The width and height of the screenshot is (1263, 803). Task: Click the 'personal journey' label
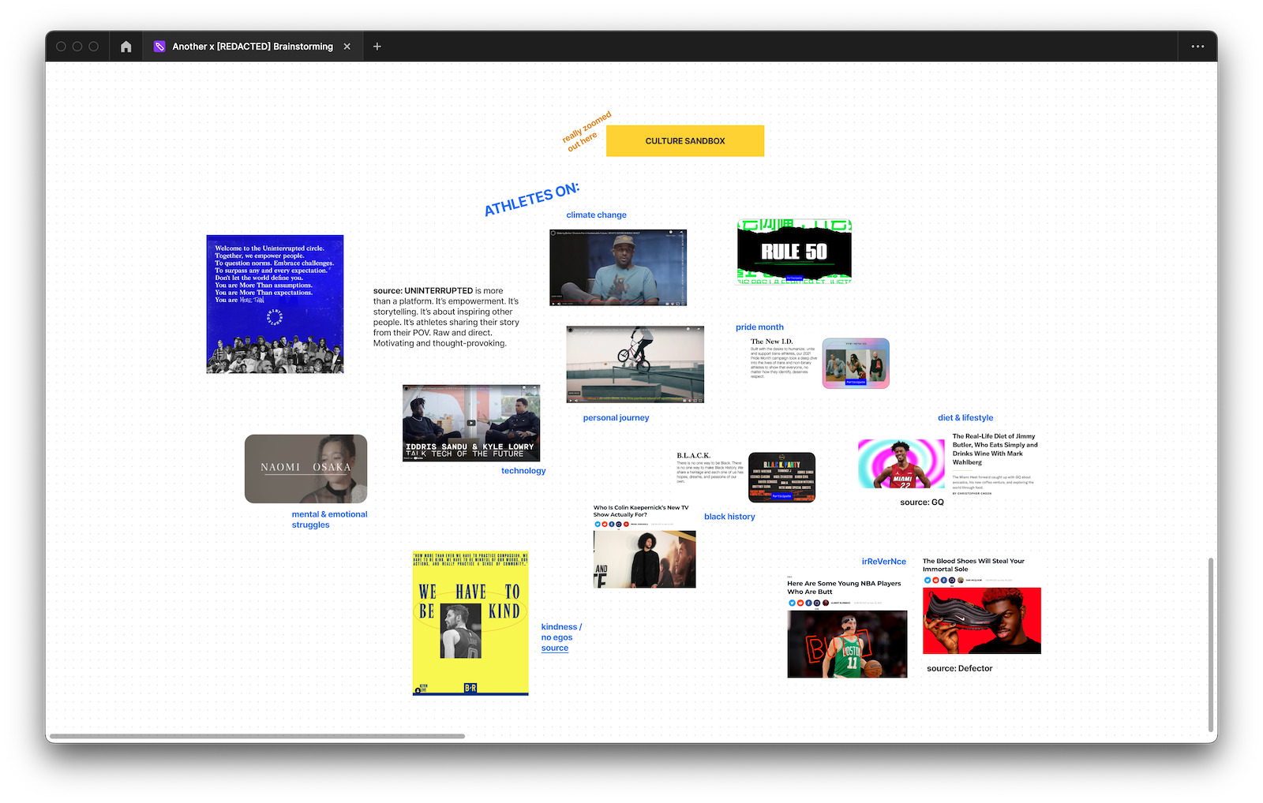(616, 418)
